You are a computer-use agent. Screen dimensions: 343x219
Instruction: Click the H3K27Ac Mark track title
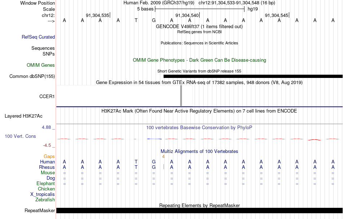(199, 111)
